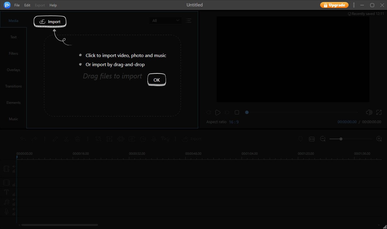
Task: Mute the main video track
Action: (x=13, y=166)
